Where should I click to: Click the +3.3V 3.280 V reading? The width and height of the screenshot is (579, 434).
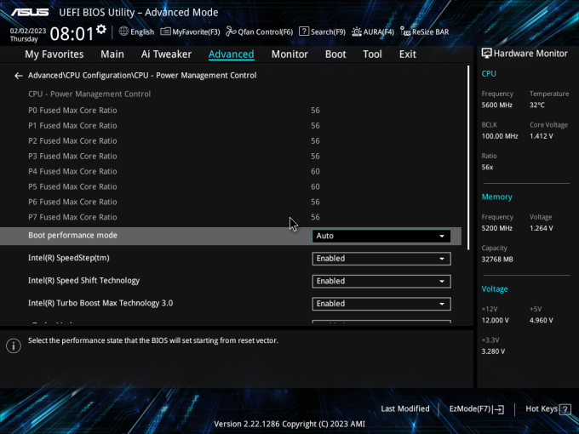493,351
